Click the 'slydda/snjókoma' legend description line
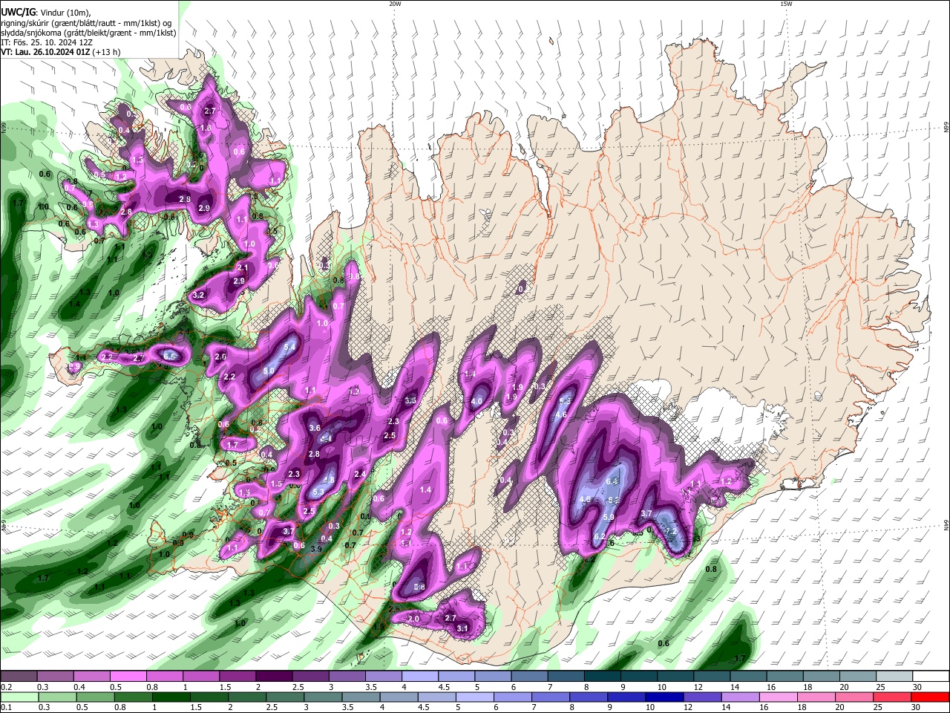Screen dimensions: 950x713 tap(88, 33)
